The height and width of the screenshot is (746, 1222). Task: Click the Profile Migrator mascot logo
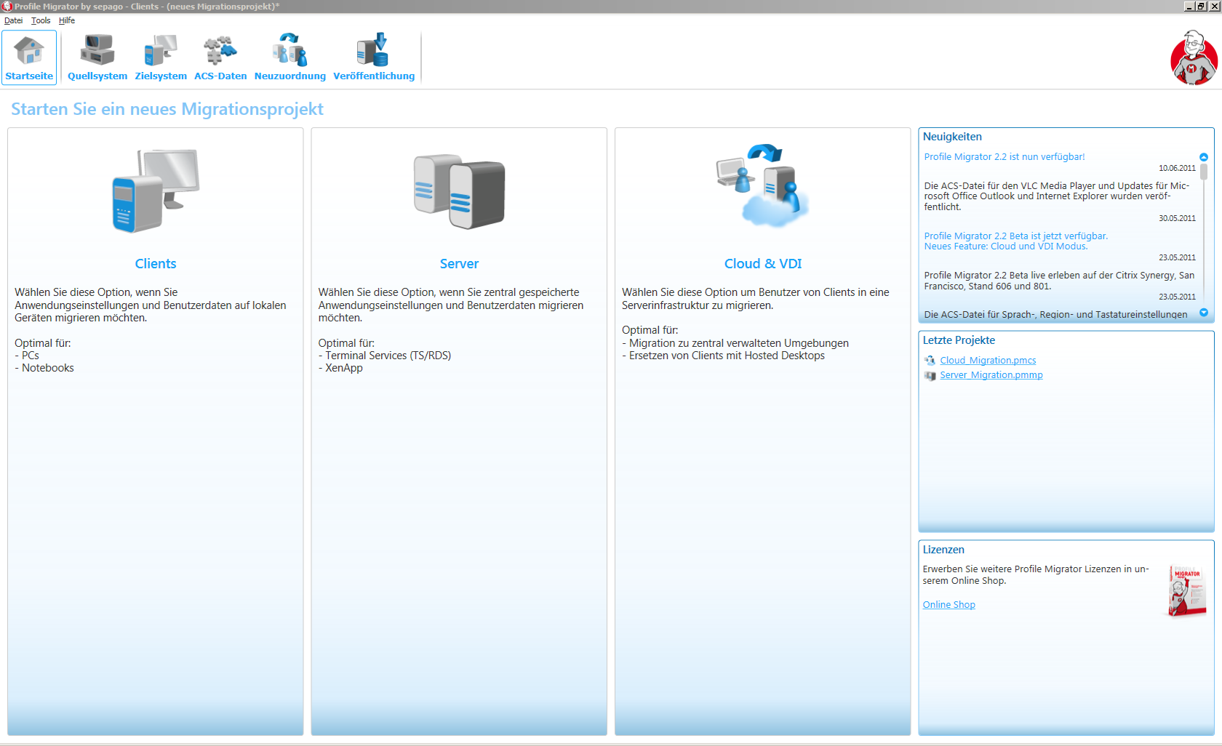pos(1194,57)
